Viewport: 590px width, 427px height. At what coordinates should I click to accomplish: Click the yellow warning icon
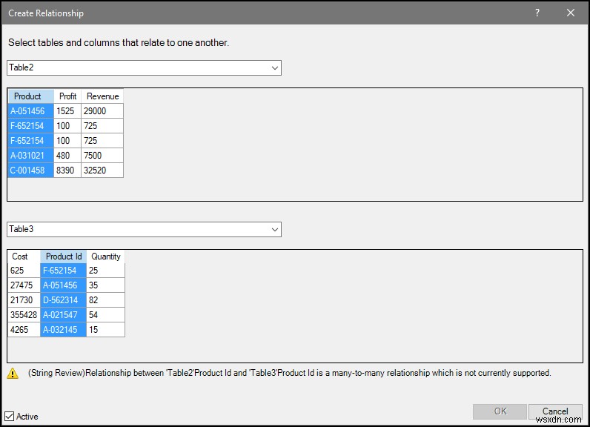pyautogui.click(x=13, y=373)
